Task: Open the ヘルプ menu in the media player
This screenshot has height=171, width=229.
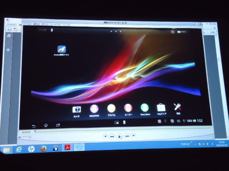Action: pyautogui.click(x=66, y=25)
